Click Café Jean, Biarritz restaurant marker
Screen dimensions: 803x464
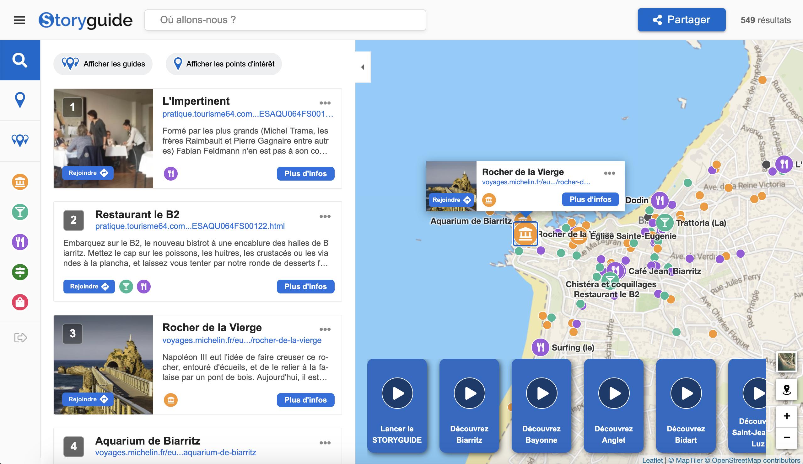[x=615, y=270]
